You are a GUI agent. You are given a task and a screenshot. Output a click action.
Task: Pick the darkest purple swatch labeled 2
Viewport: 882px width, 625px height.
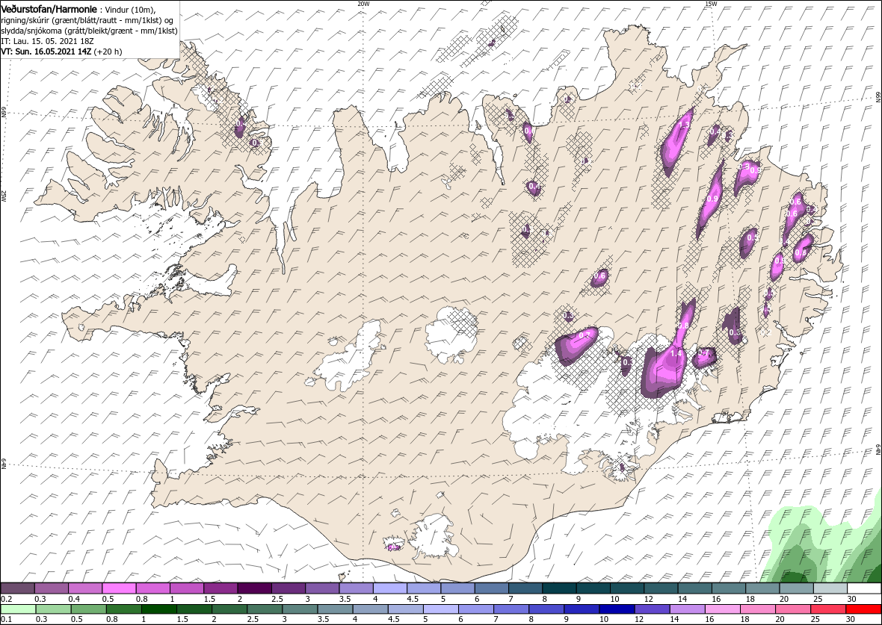tap(255, 588)
